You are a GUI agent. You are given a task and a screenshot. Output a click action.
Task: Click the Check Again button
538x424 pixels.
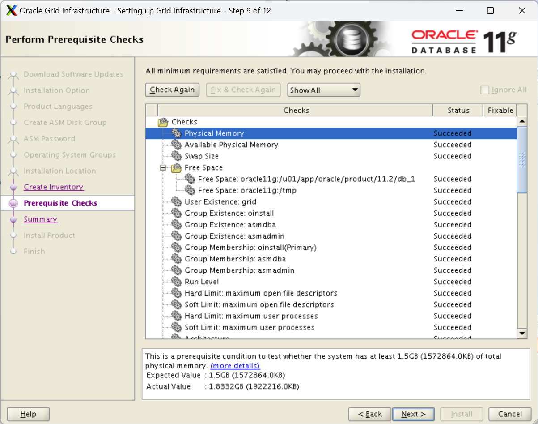[x=172, y=90]
